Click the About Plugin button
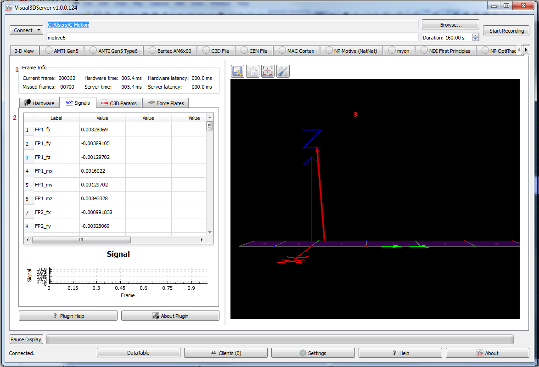This screenshot has height=367, width=539. 170,316
